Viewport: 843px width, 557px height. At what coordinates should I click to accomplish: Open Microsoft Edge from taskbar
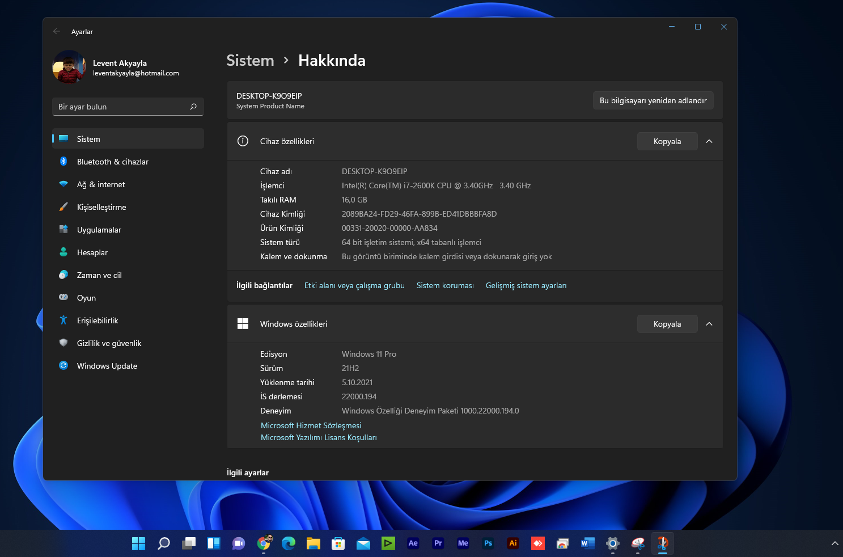click(289, 543)
